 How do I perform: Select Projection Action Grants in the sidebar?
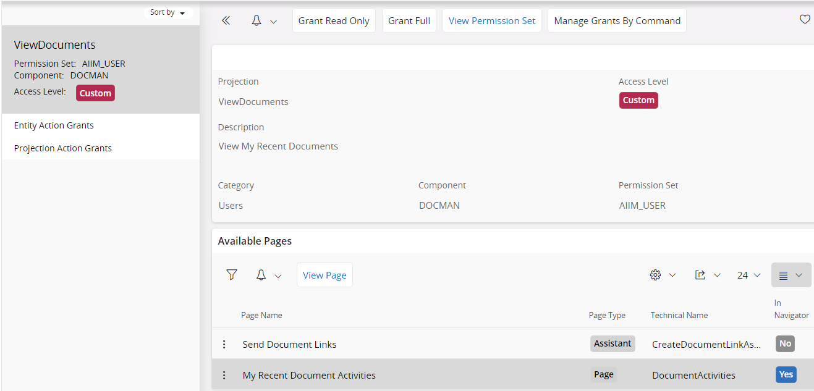pos(63,148)
